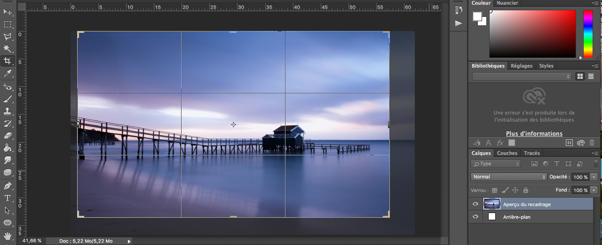Toggle lock all for layer

(526, 190)
